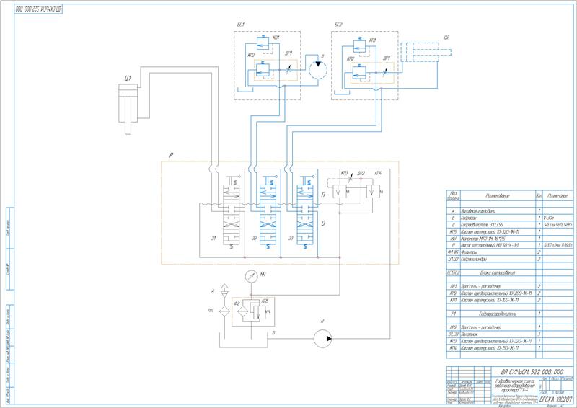Viewport: 577px width, 408px height.
Task: Click the 'П' port label
Action: tap(323, 195)
